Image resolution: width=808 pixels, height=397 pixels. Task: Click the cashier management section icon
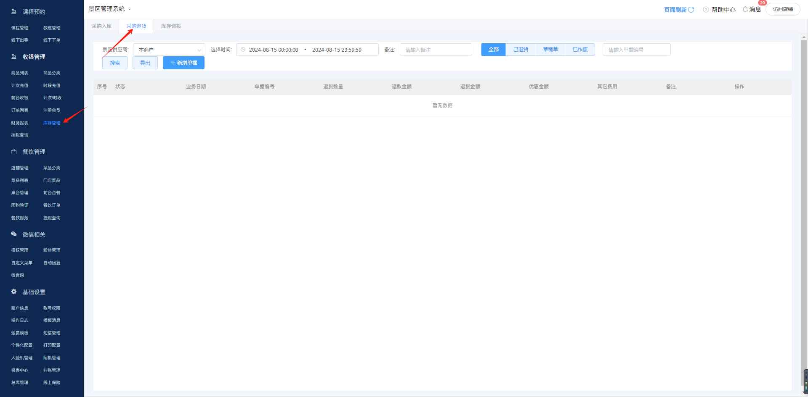point(14,57)
